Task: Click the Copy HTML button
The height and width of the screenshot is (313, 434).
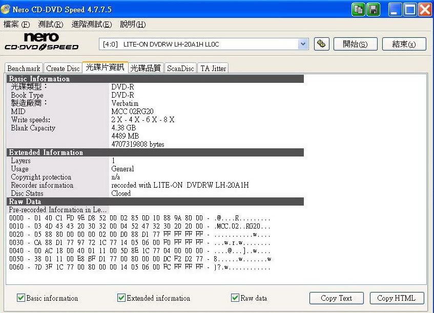Action: click(397, 298)
